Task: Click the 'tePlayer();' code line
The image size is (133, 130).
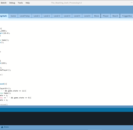Action: pyautogui.click(x=5, y=70)
